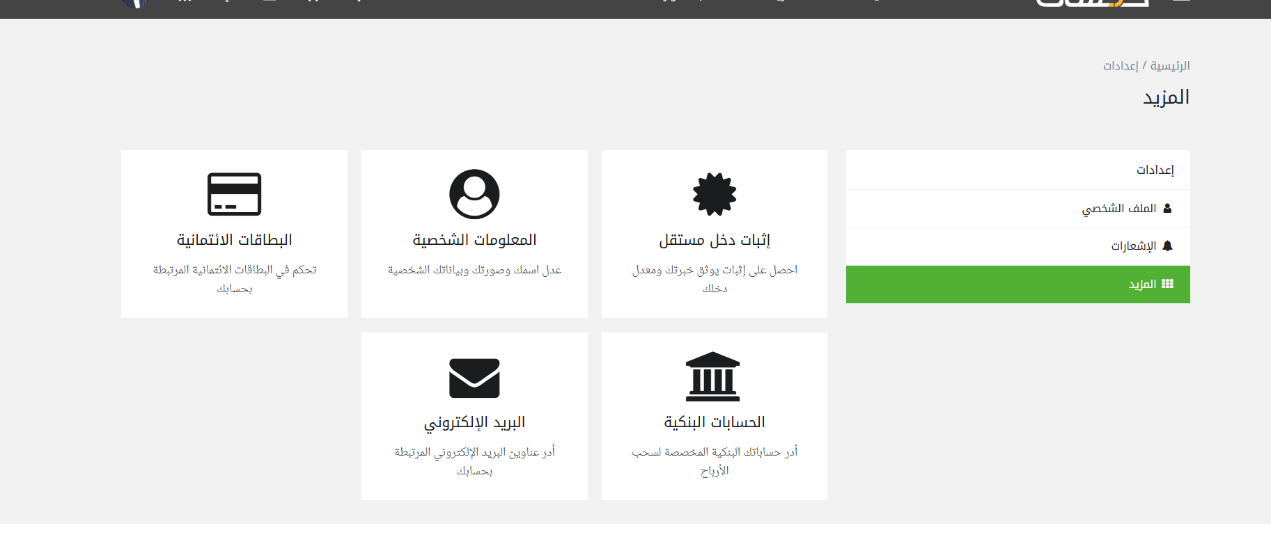Viewport: 1271px width, 553px height.
Task: Open the المعلومات الشخصية card title
Action: click(x=474, y=240)
